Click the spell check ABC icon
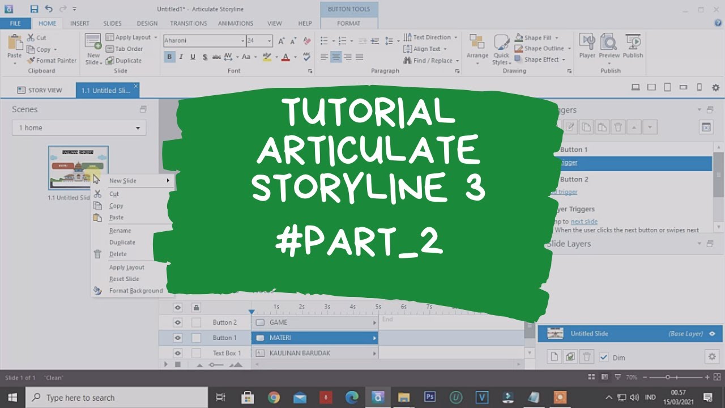This screenshot has width=725, height=408. click(x=306, y=57)
